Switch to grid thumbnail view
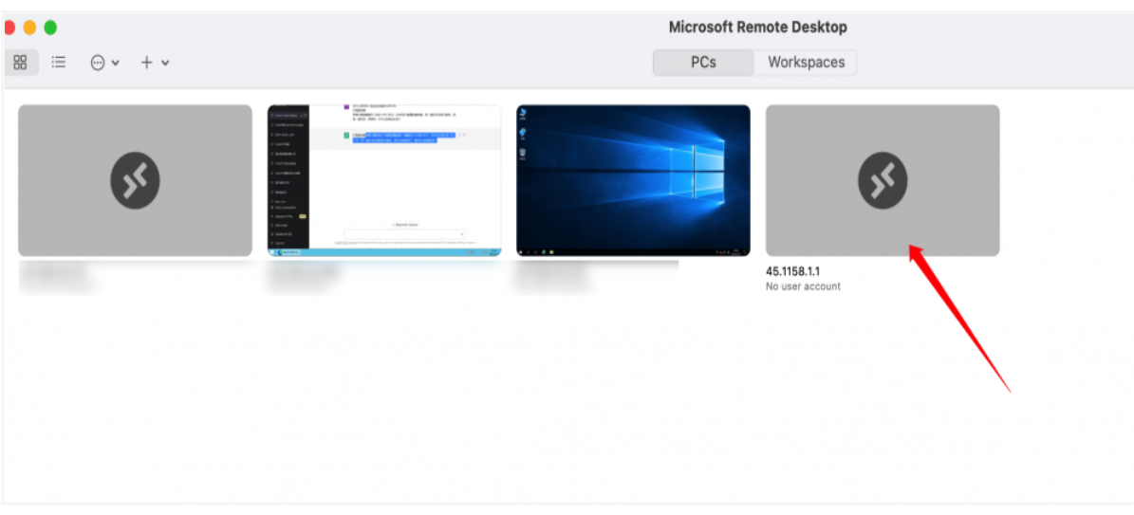 click(20, 63)
